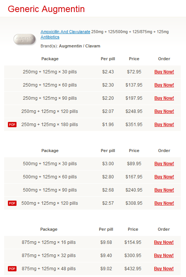Image resolution: width=186 pixels, height=277 pixels.
Task: Click POP badge on 875mg 48 pills row
Action: pyautogui.click(x=12, y=269)
